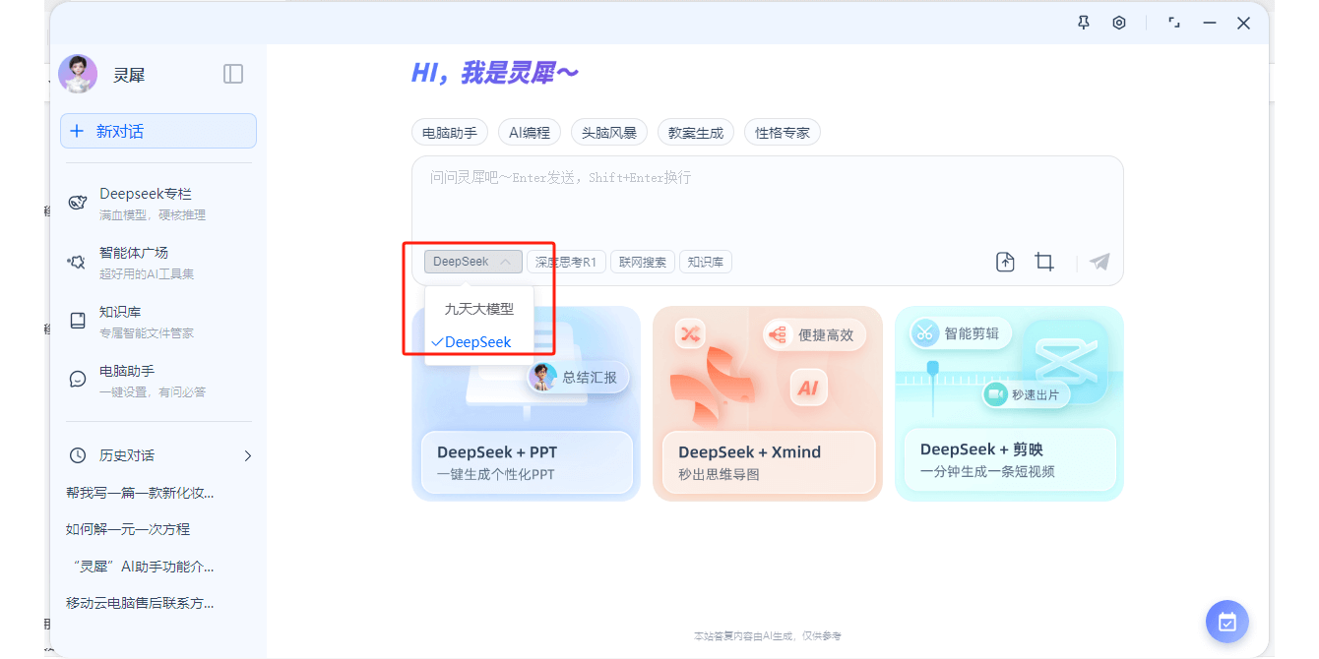Click the paper plane send icon

point(1099,262)
